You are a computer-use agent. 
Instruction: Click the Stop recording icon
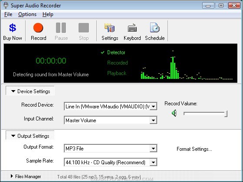tap(84, 28)
